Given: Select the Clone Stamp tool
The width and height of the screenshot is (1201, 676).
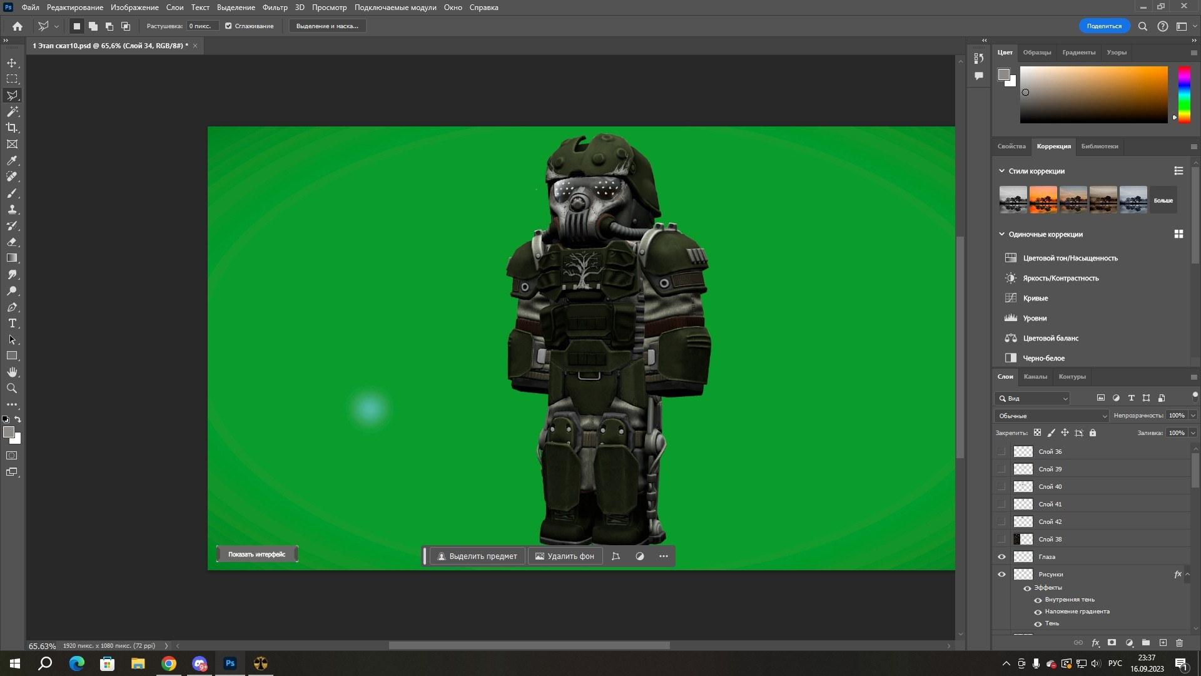Looking at the screenshot, I should pos(12,209).
